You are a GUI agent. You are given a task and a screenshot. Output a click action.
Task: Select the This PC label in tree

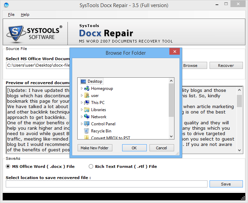pos(98,103)
